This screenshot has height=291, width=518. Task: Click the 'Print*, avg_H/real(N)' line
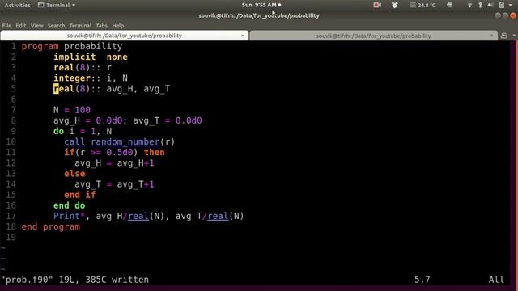(x=149, y=216)
